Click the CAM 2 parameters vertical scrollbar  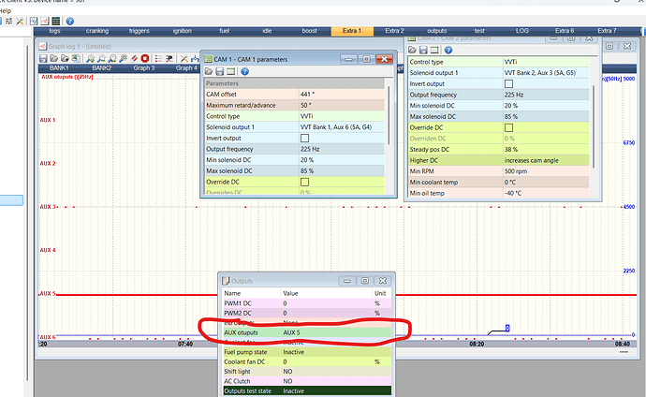tap(594, 126)
